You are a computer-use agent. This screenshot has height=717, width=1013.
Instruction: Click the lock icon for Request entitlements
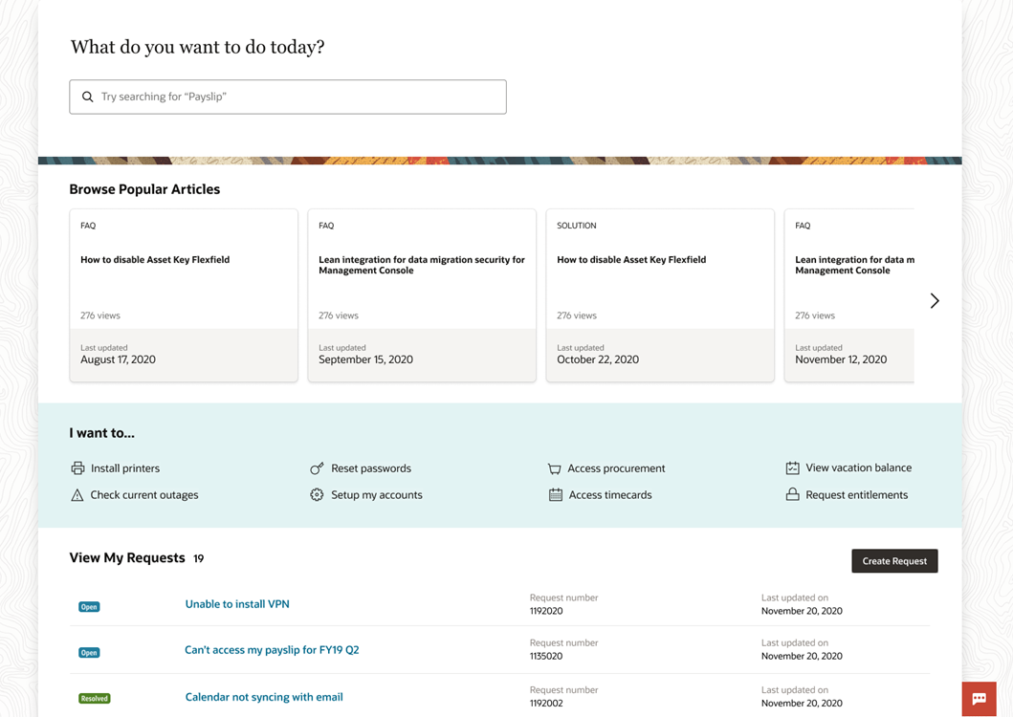click(792, 495)
